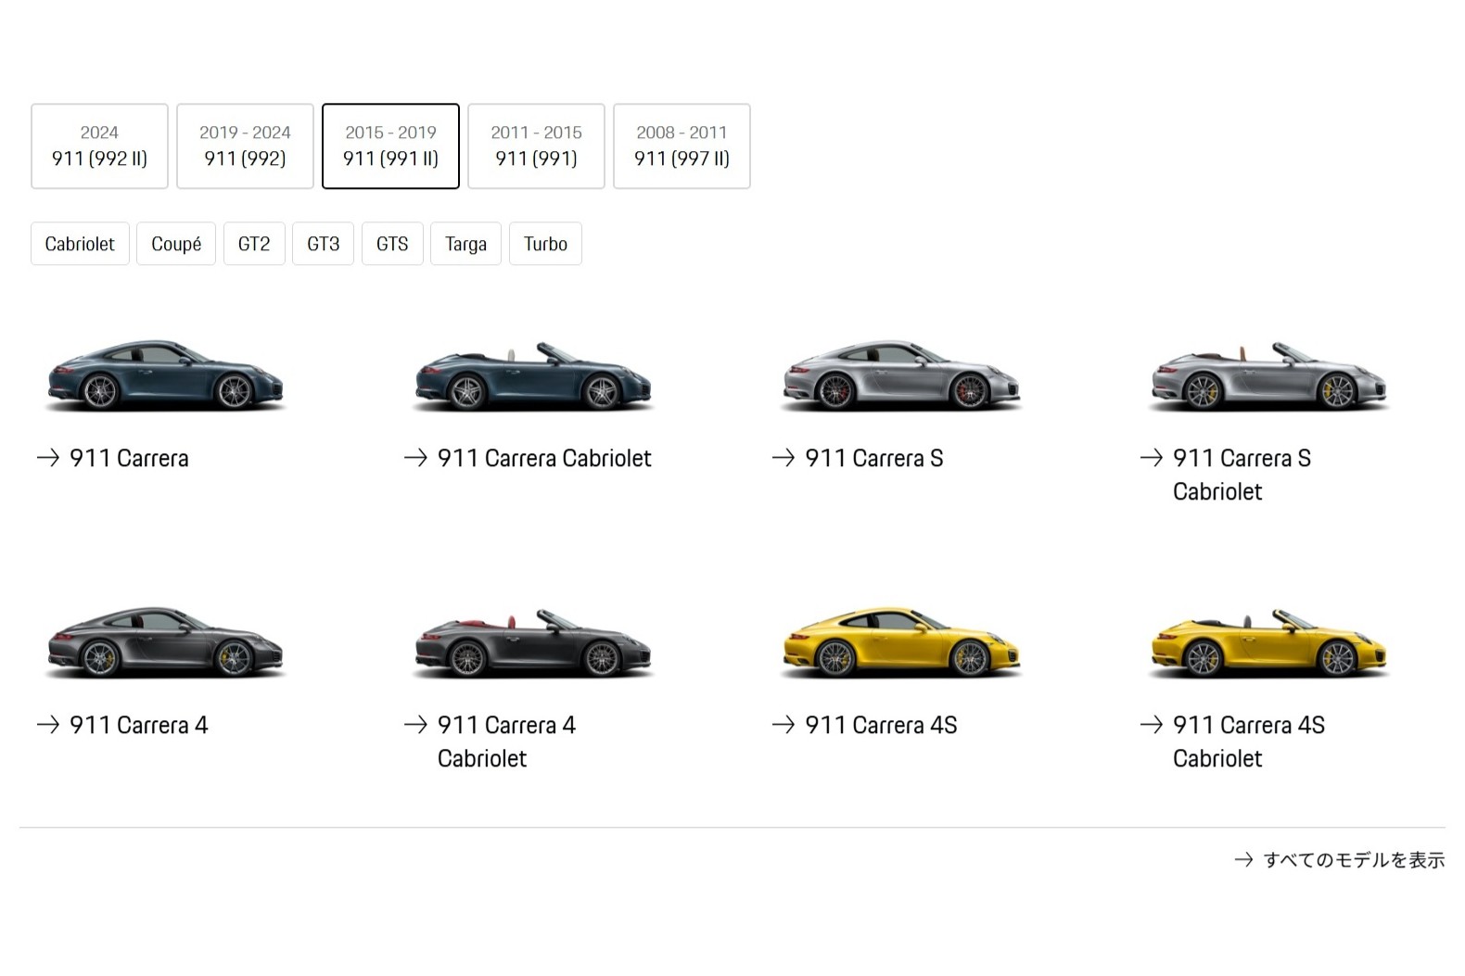Image resolution: width=1465 pixels, height=976 pixels.
Task: Open the blue 911 Carrera Cabriolet image
Action: pos(533,375)
